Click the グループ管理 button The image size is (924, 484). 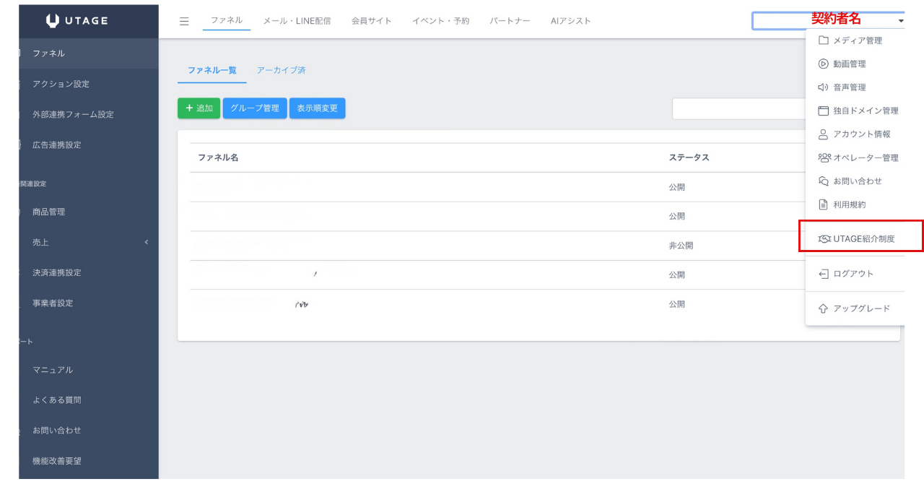pyautogui.click(x=255, y=108)
